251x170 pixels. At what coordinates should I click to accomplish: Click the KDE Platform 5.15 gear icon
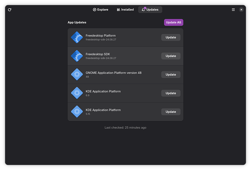[77, 112]
